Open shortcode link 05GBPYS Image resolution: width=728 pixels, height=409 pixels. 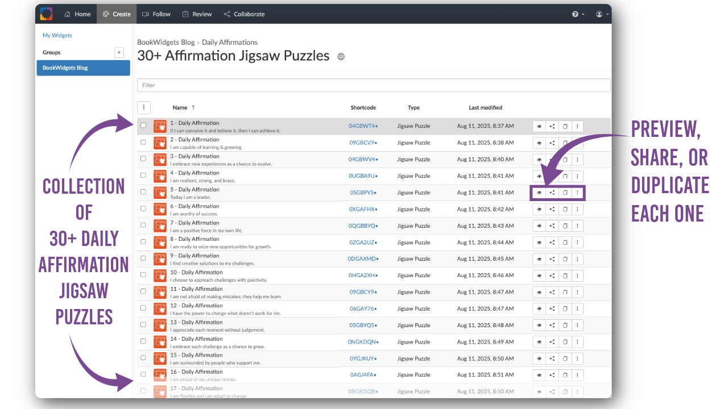coord(363,193)
